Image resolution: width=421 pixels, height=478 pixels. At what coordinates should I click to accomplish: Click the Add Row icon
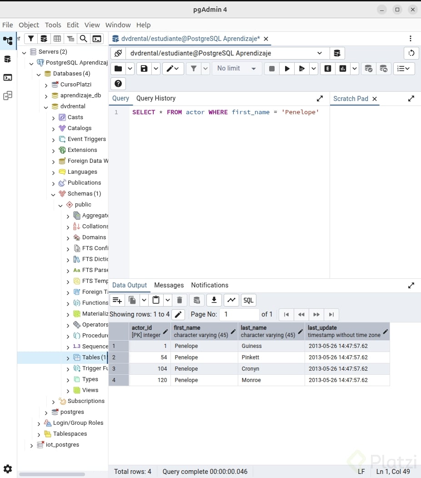pos(117,300)
